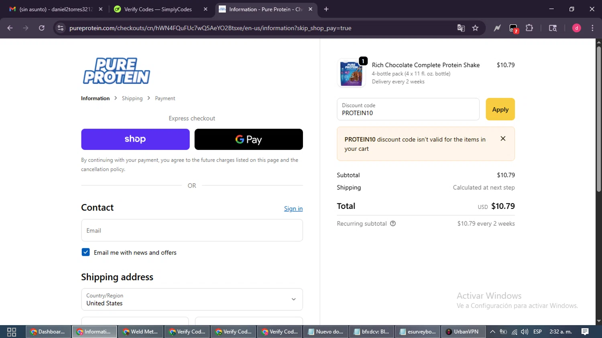Open esurveybo... taskbar item
Image resolution: width=602 pixels, height=338 pixels.
point(418,332)
